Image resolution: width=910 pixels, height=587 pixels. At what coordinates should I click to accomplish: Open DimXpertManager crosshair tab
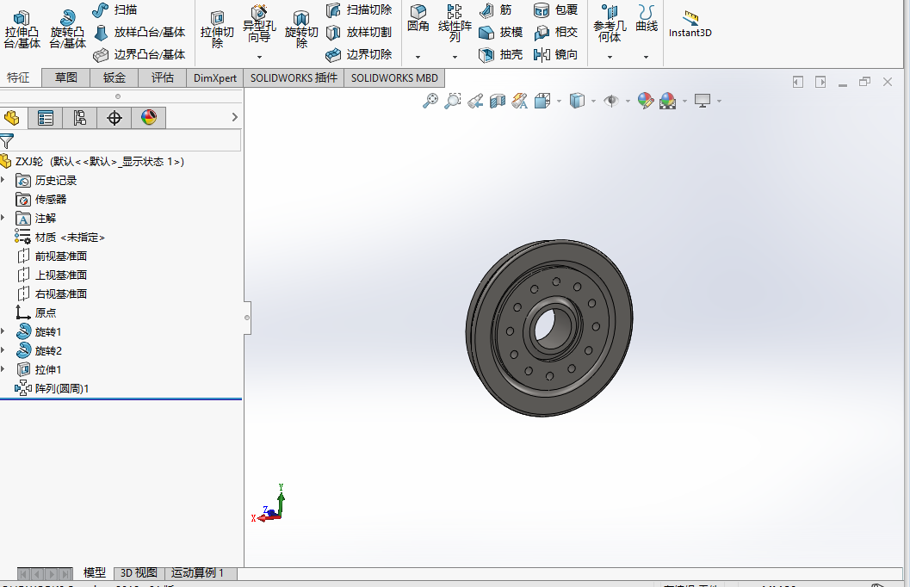115,118
